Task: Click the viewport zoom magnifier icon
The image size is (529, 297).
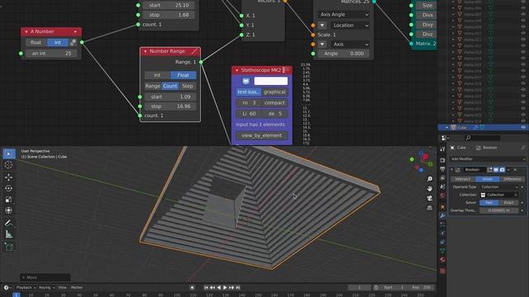Action: click(x=430, y=179)
